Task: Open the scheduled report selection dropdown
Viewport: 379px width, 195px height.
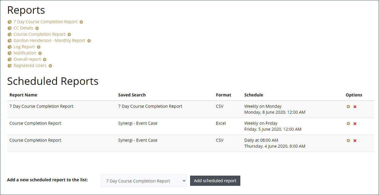Action: tap(144, 181)
